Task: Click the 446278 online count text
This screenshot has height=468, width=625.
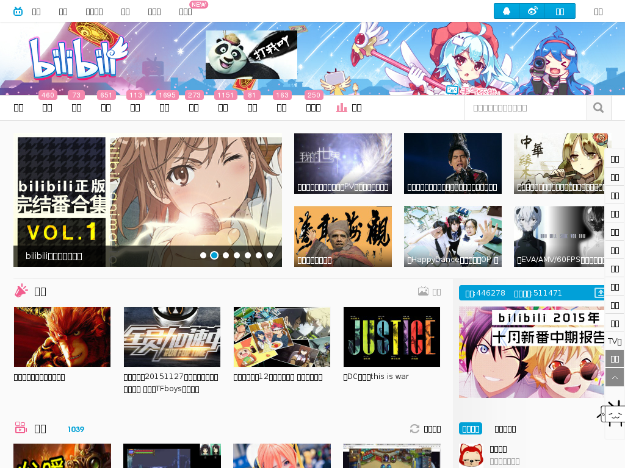Action: click(x=485, y=293)
